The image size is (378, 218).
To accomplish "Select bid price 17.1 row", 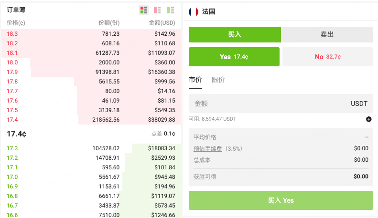I will coord(91,167).
